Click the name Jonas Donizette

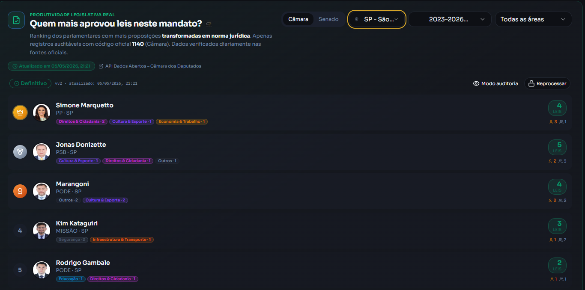tap(81, 145)
